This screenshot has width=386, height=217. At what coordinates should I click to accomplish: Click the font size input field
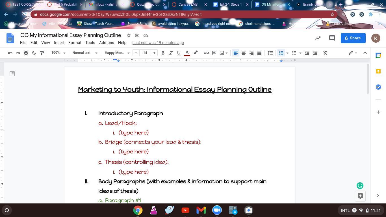click(145, 53)
